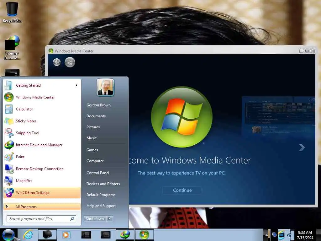Click the Windows Media Center taskbar icon

[x=144, y=235]
